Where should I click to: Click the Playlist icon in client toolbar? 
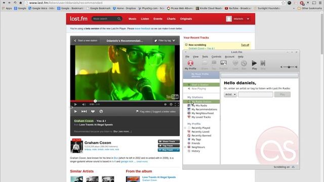click(223, 63)
